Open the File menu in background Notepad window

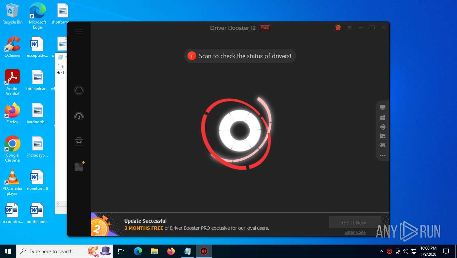(60, 66)
